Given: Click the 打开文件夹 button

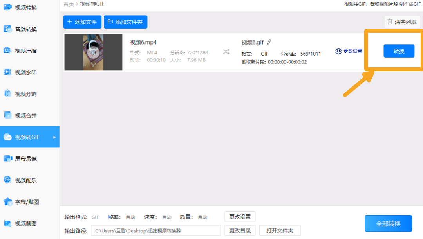Looking at the screenshot, I should [x=280, y=230].
